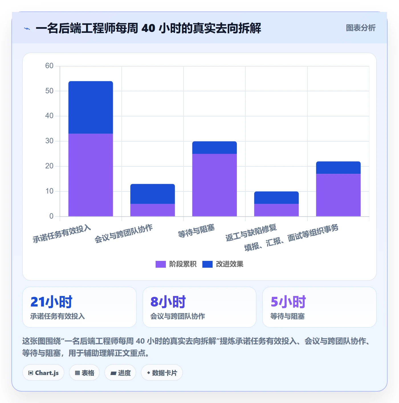The width and height of the screenshot is (399, 403).
Task: Click the y-axis value 60
Action: coord(49,66)
